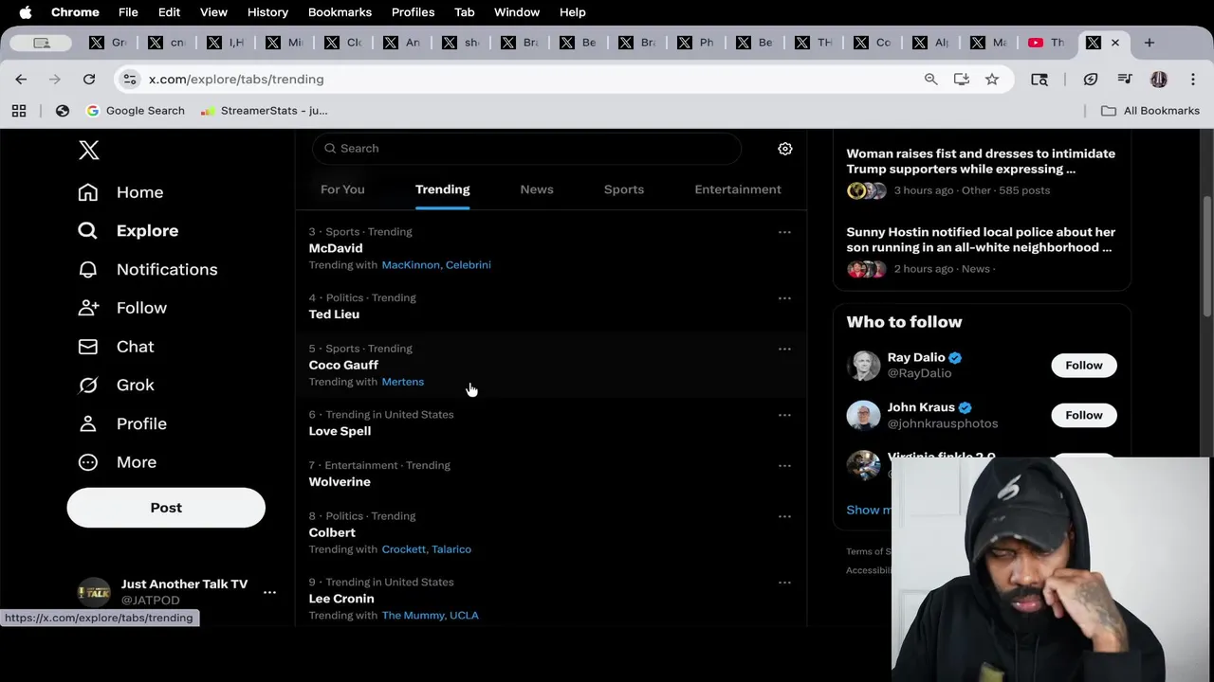Follow Ray Dalio
This screenshot has height=682, width=1214.
(1083, 366)
